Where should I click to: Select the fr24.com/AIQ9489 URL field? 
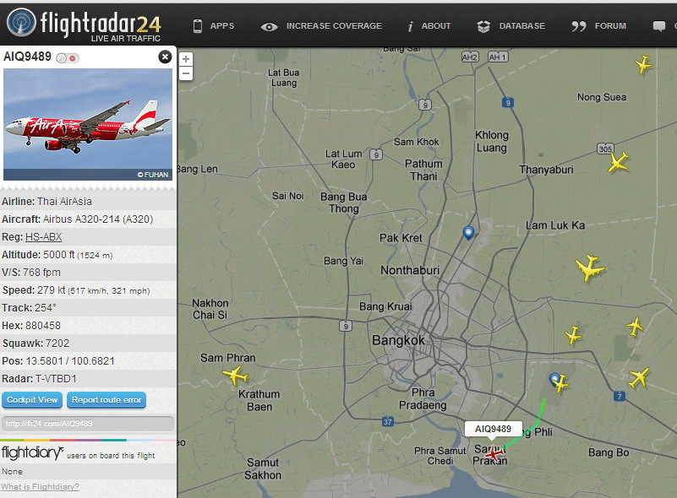click(88, 424)
